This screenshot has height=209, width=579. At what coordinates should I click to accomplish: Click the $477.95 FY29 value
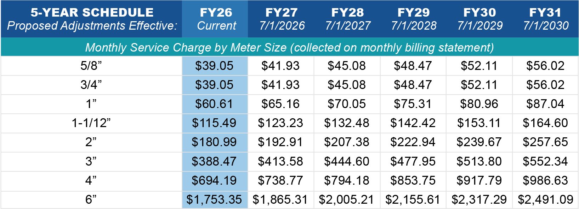point(413,161)
